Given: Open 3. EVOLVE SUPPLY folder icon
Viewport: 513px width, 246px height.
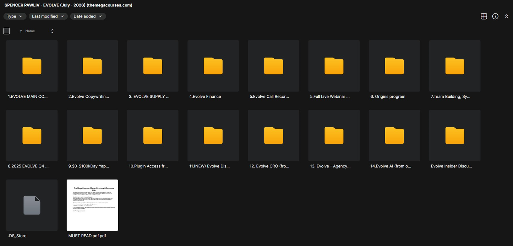Looking at the screenshot, I should pyautogui.click(x=153, y=66).
